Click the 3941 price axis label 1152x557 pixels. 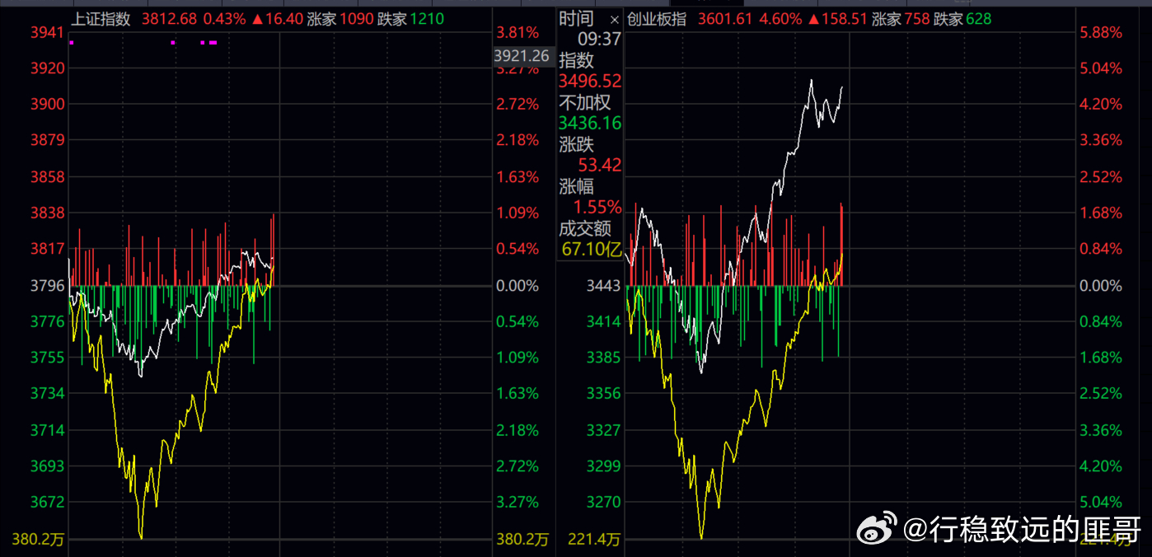[x=47, y=32]
